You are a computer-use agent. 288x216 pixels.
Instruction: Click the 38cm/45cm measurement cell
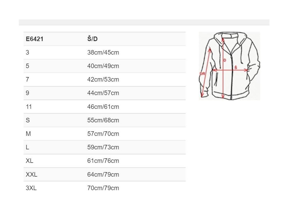(x=103, y=53)
